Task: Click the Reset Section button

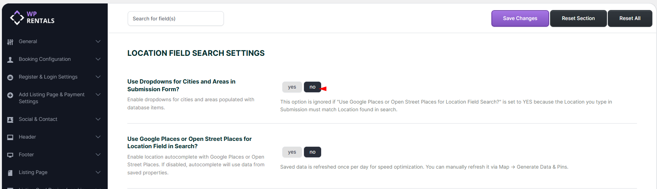Action: click(578, 18)
